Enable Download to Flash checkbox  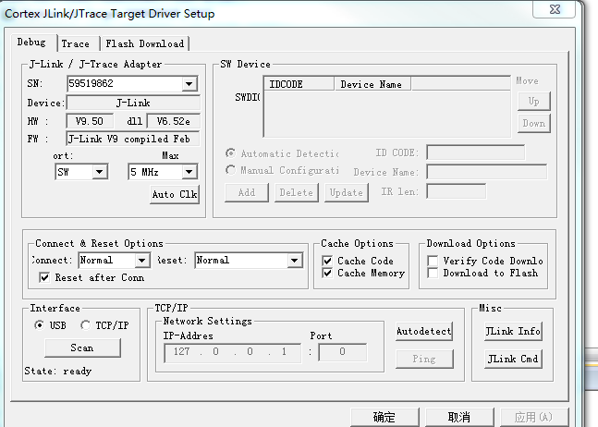(x=433, y=274)
